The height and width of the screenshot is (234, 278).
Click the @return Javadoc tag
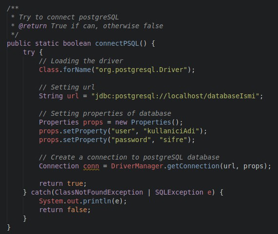(x=33, y=26)
